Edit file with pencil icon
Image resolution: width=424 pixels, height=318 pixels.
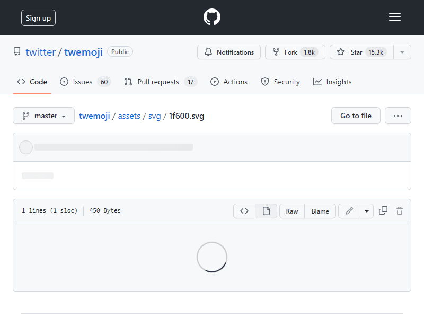pyautogui.click(x=349, y=211)
